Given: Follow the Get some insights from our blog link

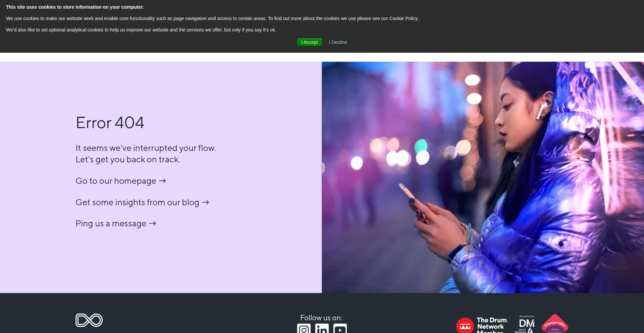Looking at the screenshot, I should point(142,203).
